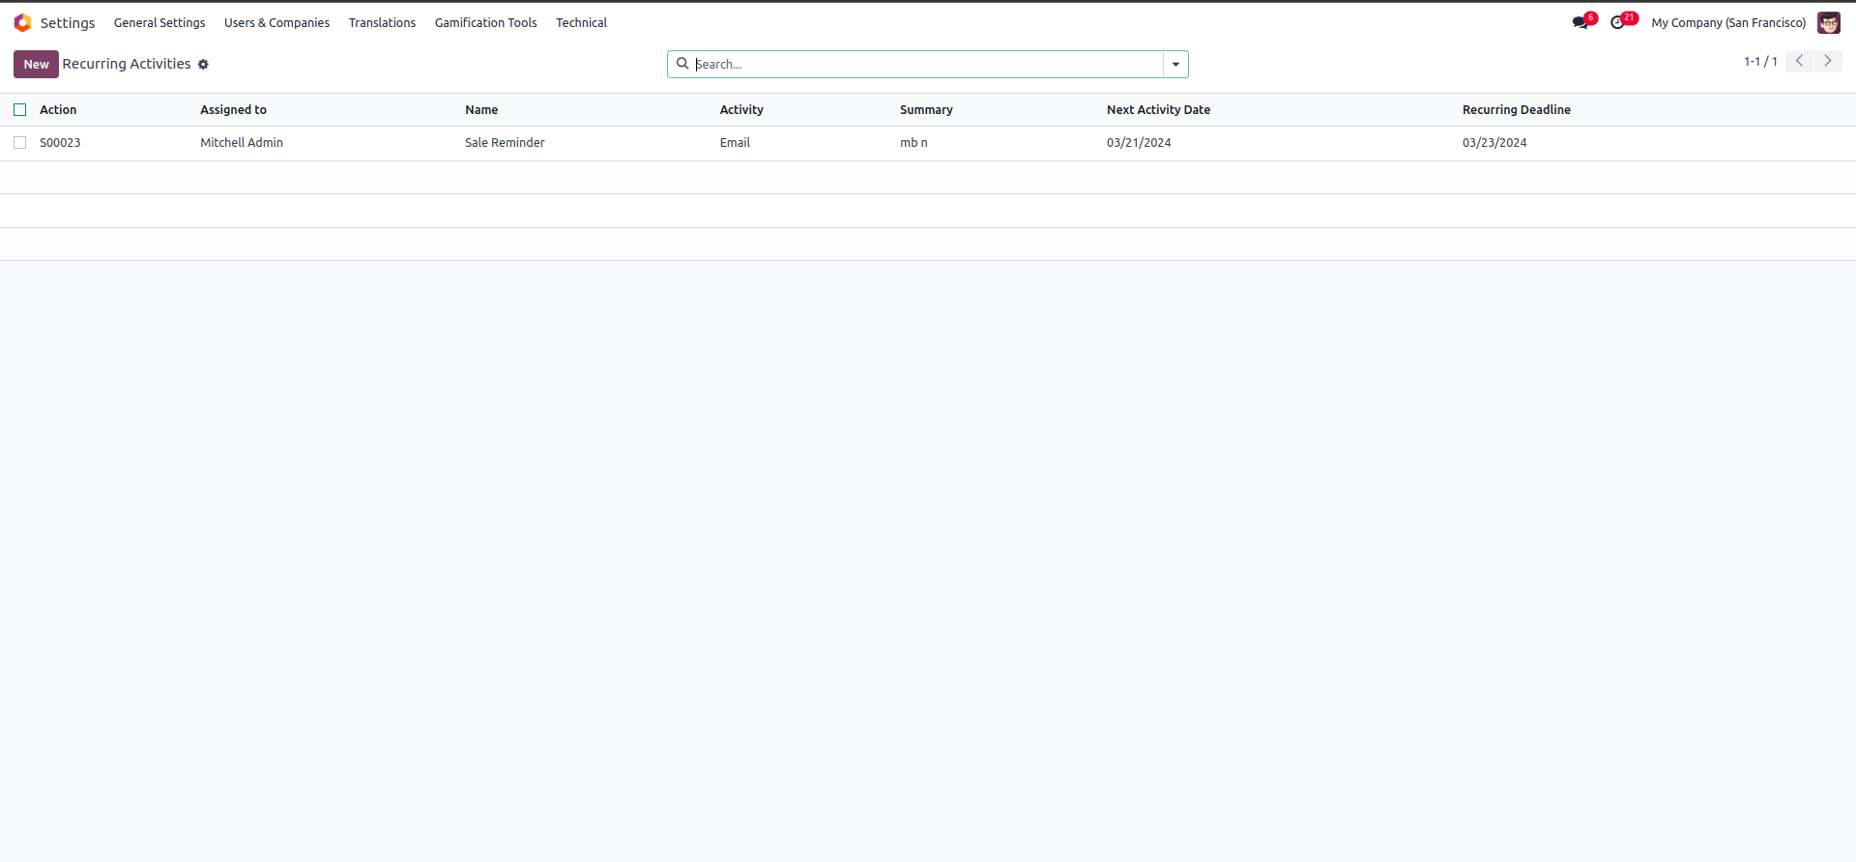Click the Recurring Activities breadcrumb title
This screenshot has height=862, width=1856.
[x=127, y=64]
